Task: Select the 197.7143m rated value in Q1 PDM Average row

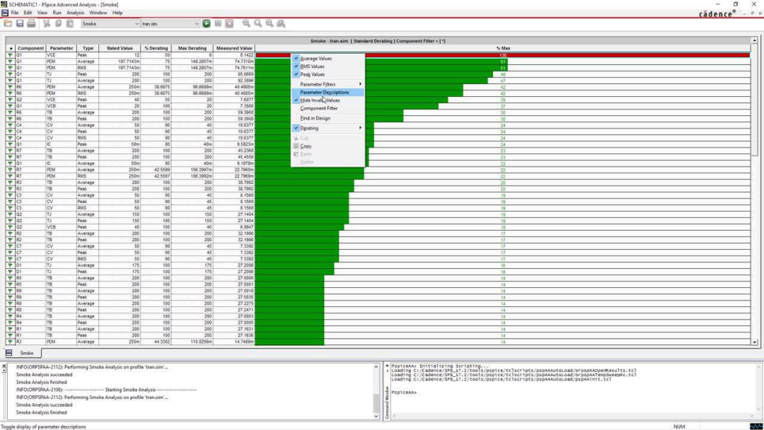Action: click(120, 62)
